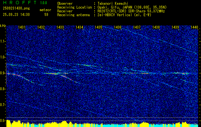Click the 1432 time marker
This screenshot has width=201, height=127.
click(x=41, y=27)
